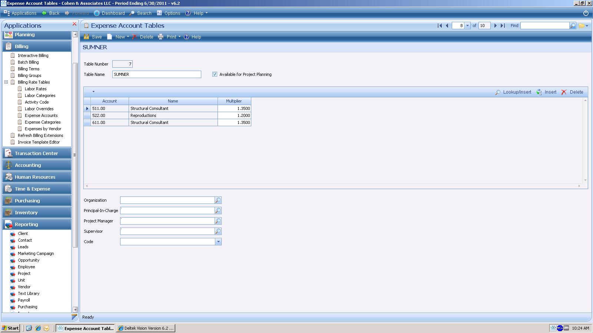Screen dimensions: 593x333
Task: Click the Table Name input field
Action: [156, 74]
